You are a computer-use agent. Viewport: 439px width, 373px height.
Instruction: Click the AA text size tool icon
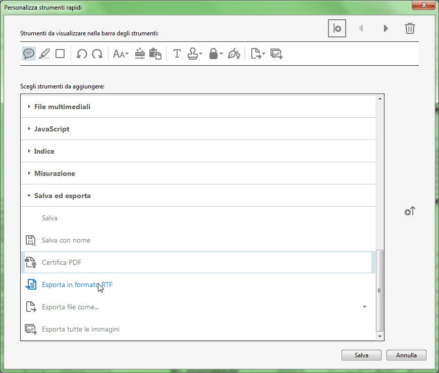pyautogui.click(x=119, y=54)
